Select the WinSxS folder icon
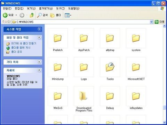Viewport: 167px width, 125px height. pyautogui.click(x=57, y=96)
